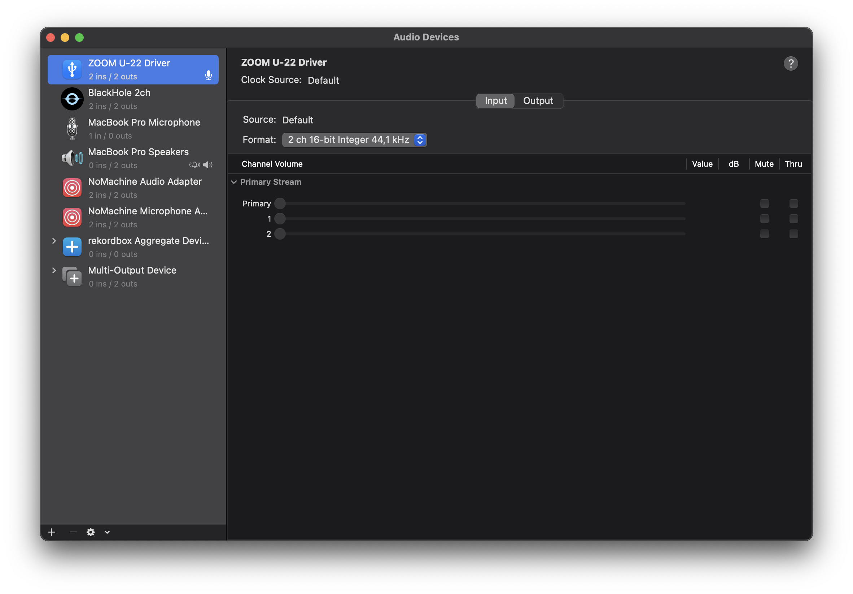This screenshot has width=853, height=594.
Task: Click the channel 2 volume slider
Action: [480, 233]
